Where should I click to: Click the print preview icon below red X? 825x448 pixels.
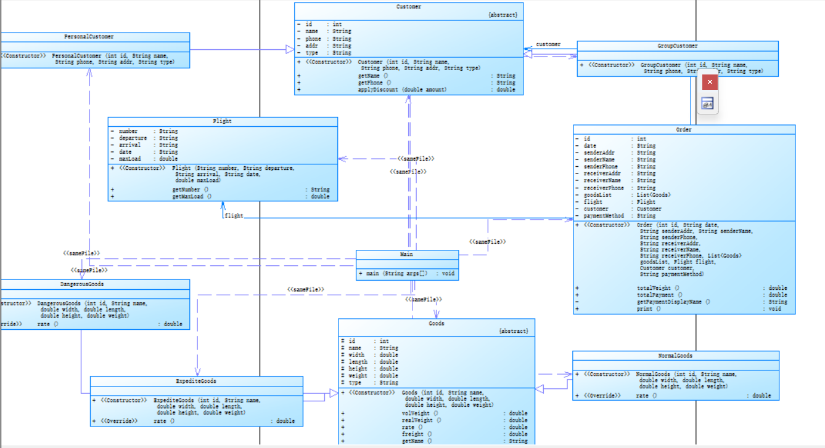point(707,104)
